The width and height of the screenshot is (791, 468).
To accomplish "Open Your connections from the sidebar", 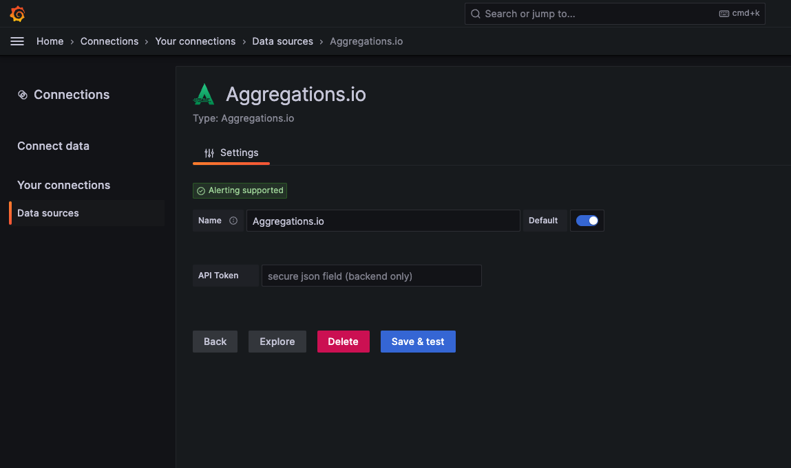I will (x=63, y=185).
